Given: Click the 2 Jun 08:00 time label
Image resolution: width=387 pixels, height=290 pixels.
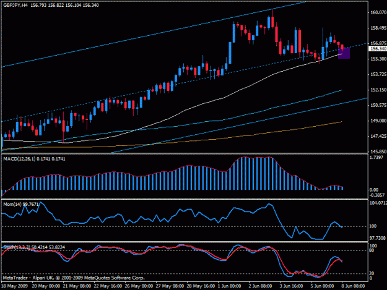Looking at the screenshot, I should point(261,286).
